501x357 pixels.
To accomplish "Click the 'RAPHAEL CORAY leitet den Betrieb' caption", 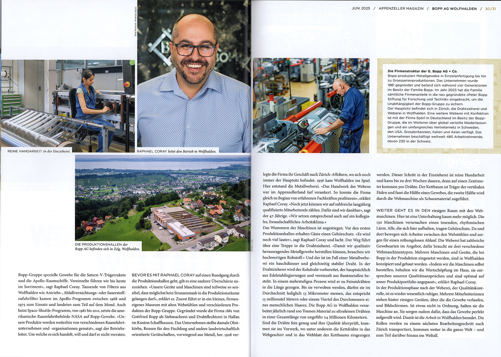I will (176, 151).
